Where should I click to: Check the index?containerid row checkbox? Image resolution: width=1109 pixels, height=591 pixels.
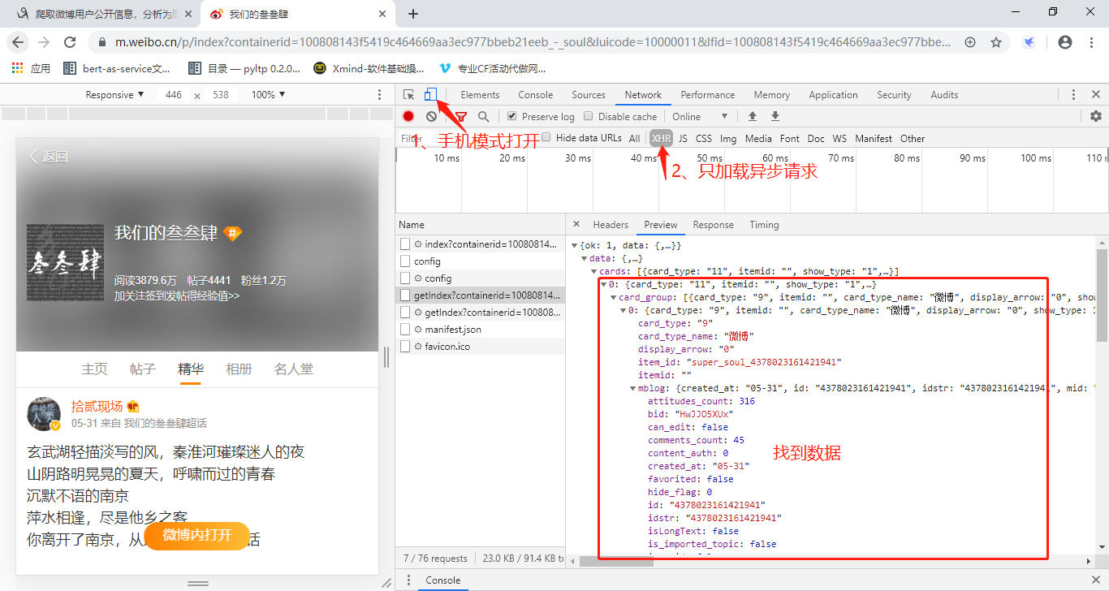[406, 244]
